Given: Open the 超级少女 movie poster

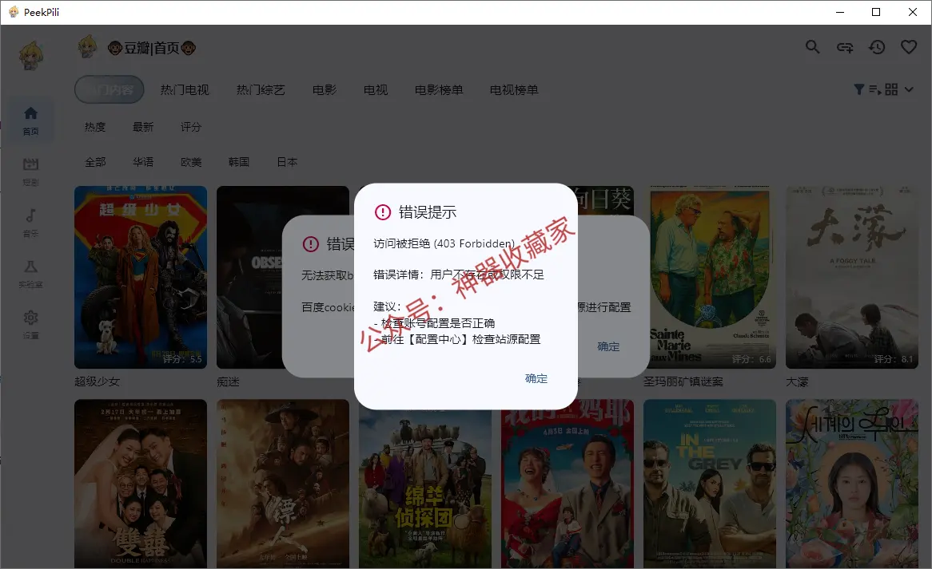Looking at the screenshot, I should click(x=141, y=277).
